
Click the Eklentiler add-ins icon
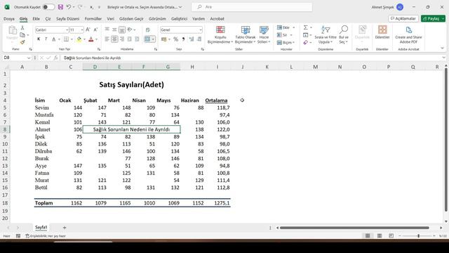tap(382, 32)
